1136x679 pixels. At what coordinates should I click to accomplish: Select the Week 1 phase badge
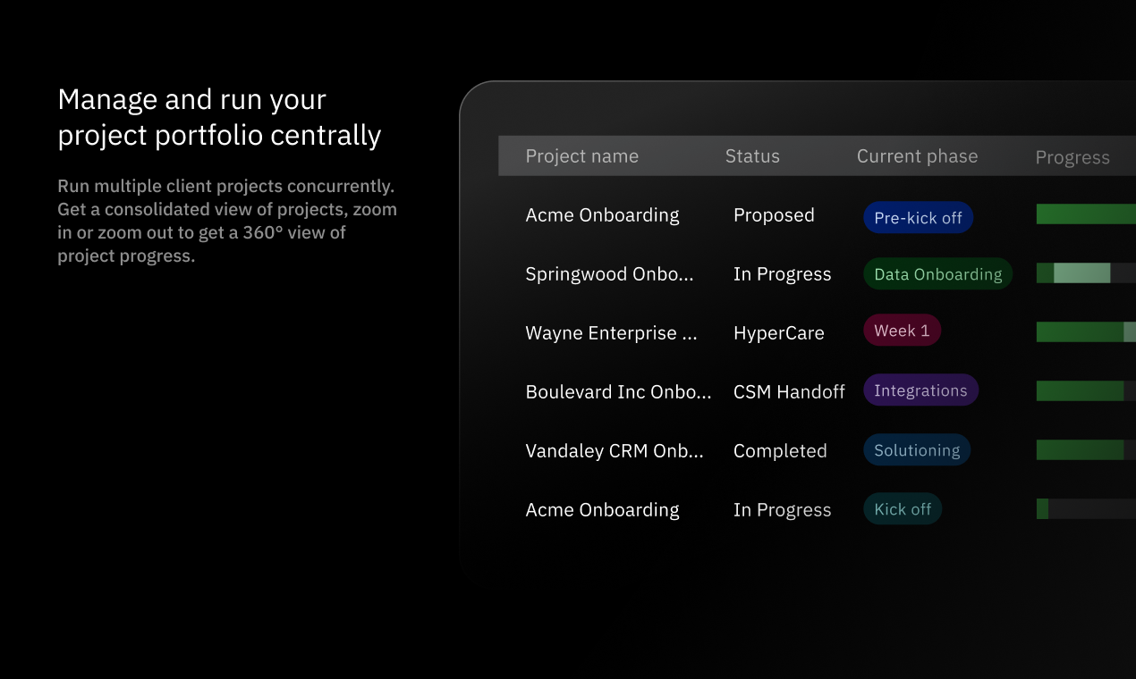coord(902,331)
